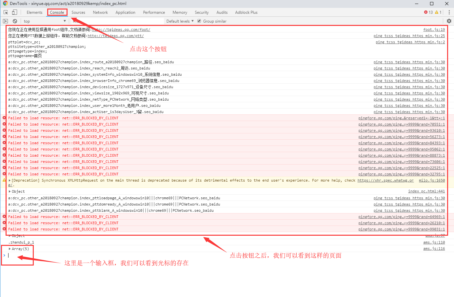454x297 pixels.
Task: Toggle device toolbar icon
Action: [14, 12]
